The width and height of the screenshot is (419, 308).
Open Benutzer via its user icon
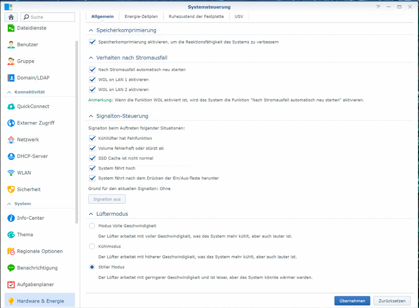pos(11,45)
